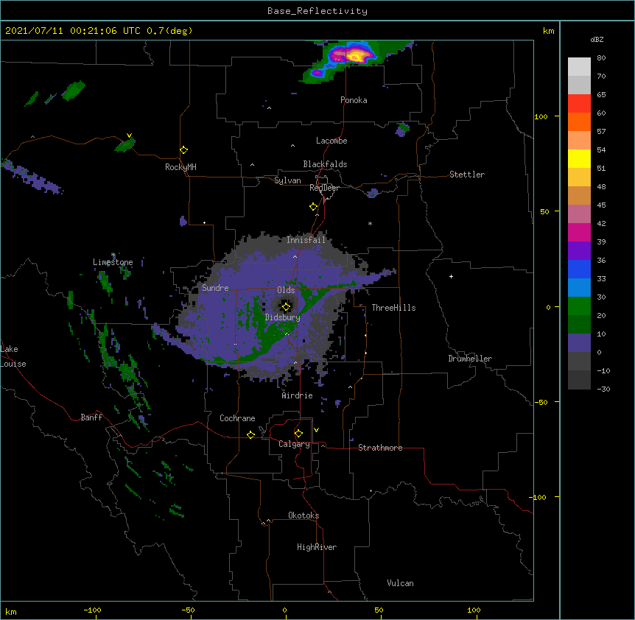Click the 36 dBZ blue legend swatch
This screenshot has height=620, width=635.
(579, 269)
